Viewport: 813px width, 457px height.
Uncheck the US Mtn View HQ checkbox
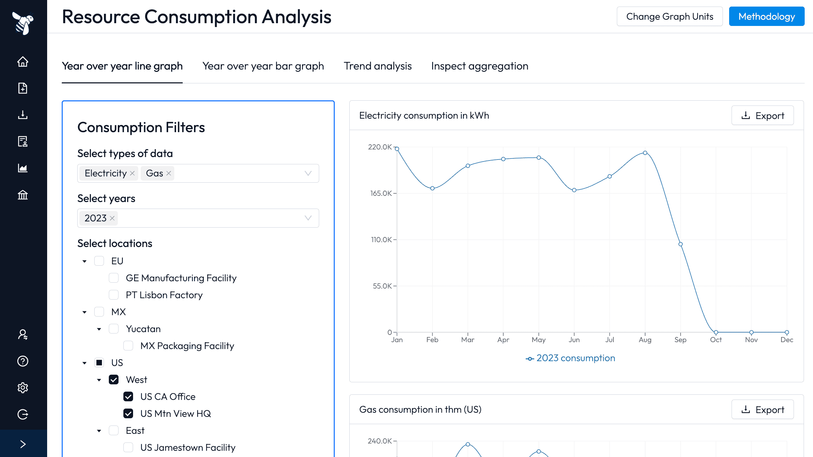tap(128, 413)
